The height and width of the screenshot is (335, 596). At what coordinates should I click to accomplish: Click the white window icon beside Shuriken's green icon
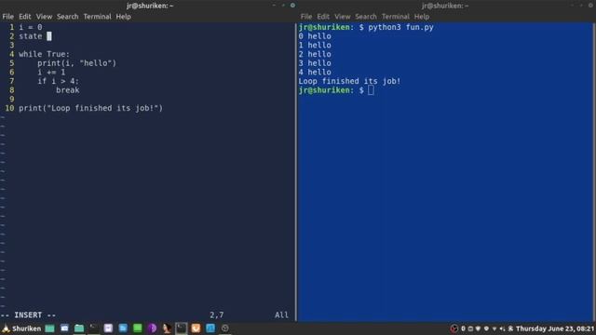(x=64, y=328)
